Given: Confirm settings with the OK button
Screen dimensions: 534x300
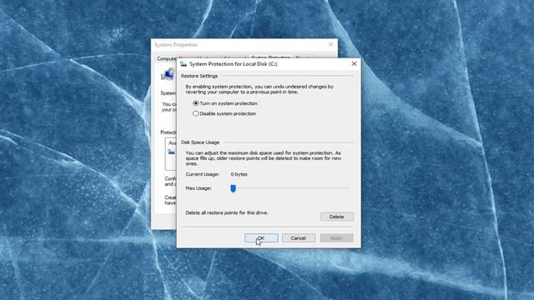Looking at the screenshot, I should (x=261, y=237).
